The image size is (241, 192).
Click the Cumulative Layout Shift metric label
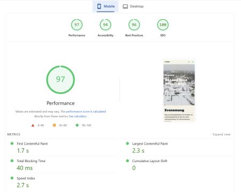point(149,161)
